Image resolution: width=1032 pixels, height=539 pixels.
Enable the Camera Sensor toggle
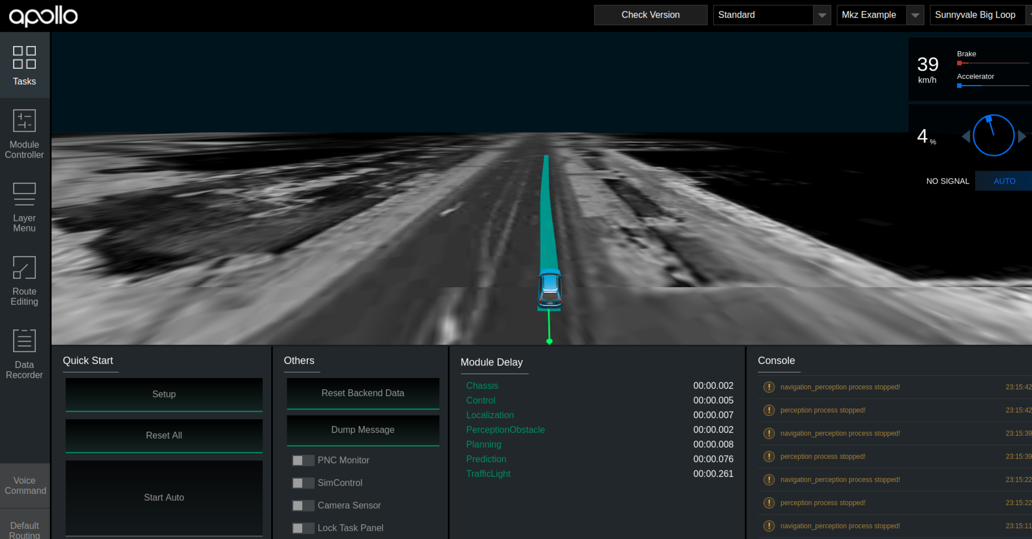[x=303, y=506]
